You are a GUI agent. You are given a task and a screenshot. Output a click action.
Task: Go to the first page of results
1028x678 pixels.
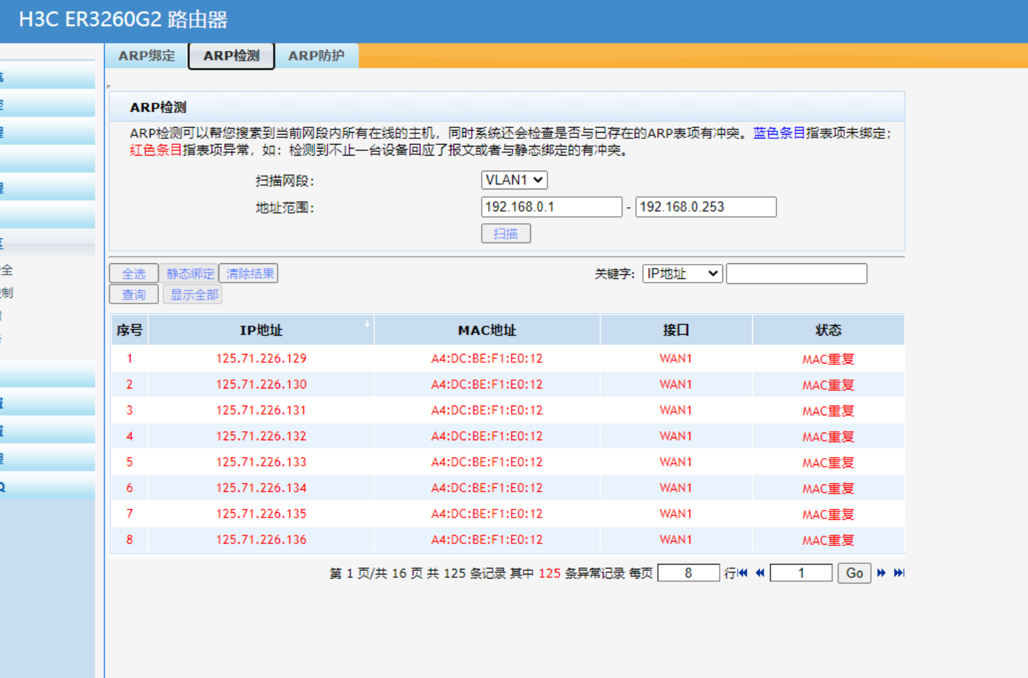[x=742, y=573]
